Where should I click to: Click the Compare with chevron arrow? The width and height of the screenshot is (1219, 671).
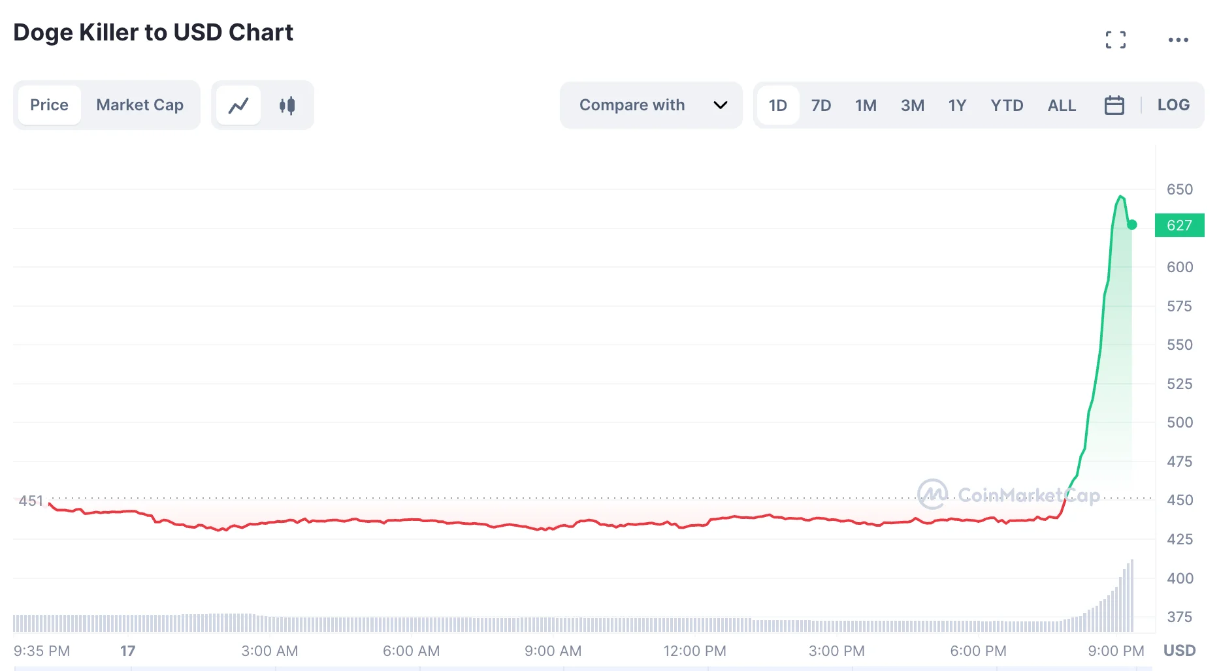coord(720,105)
